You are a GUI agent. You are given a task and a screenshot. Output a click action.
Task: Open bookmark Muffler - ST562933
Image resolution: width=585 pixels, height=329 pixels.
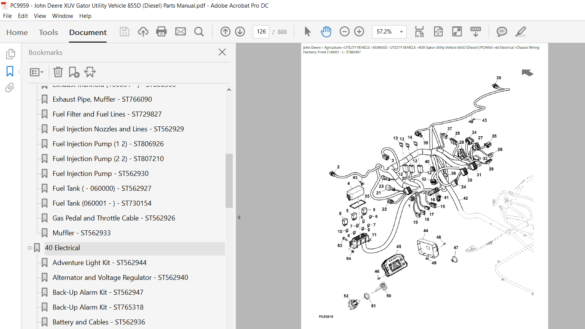click(x=82, y=233)
